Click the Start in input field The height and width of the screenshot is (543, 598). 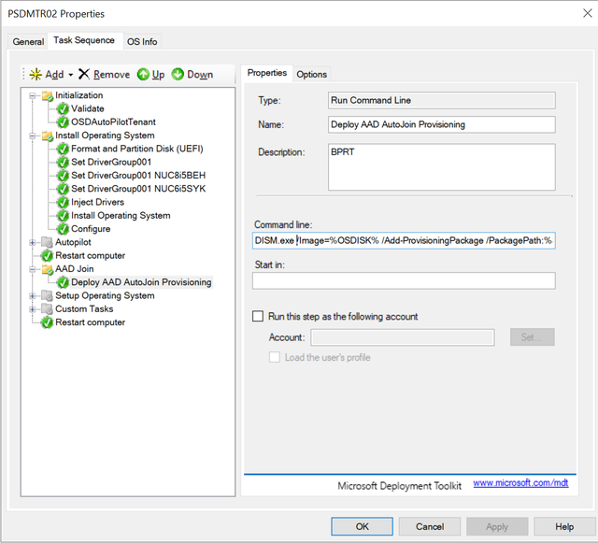(x=404, y=281)
